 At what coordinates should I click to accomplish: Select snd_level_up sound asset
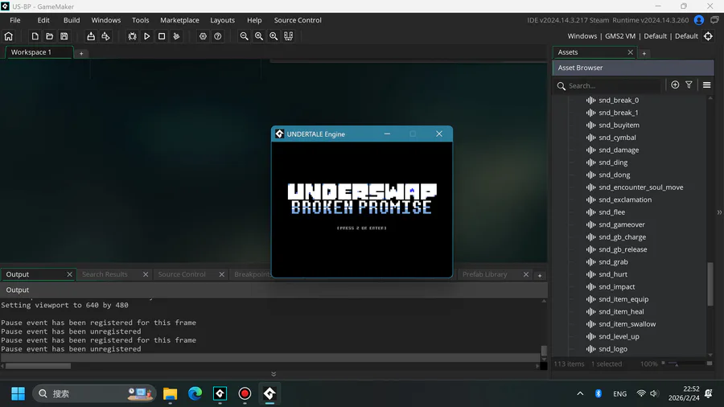coord(619,336)
